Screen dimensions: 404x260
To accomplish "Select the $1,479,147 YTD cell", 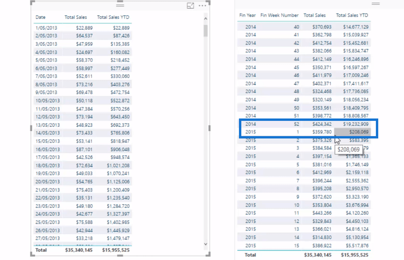I will click(118, 238).
